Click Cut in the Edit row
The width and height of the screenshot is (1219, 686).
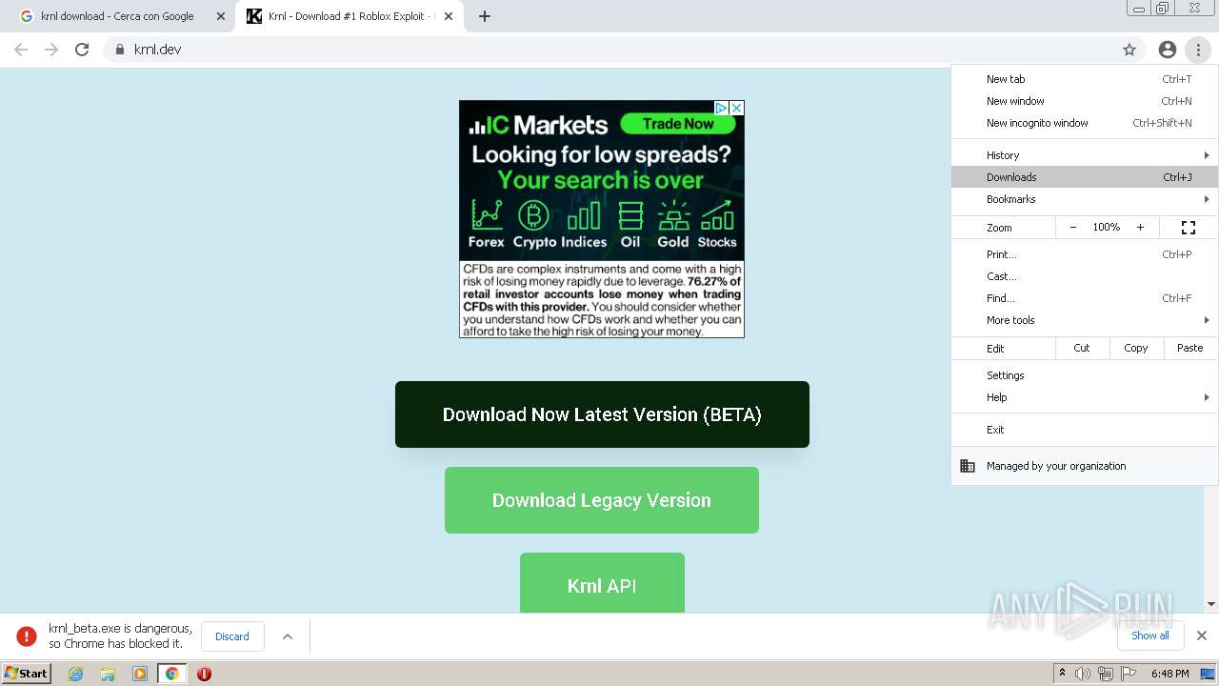pyautogui.click(x=1082, y=348)
